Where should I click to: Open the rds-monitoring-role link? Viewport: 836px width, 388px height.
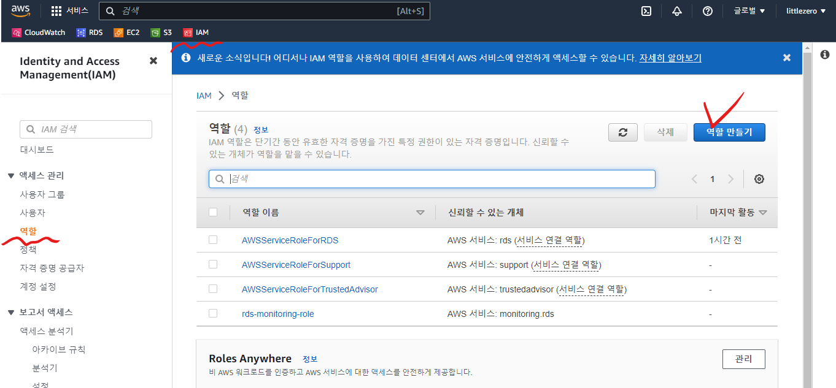pyautogui.click(x=278, y=314)
